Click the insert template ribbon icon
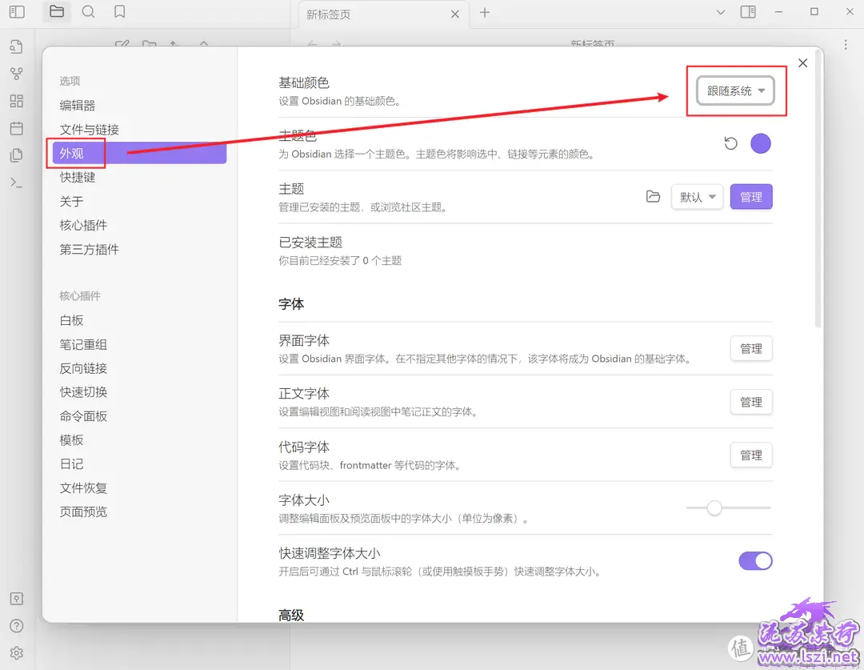The width and height of the screenshot is (864, 670). click(17, 155)
